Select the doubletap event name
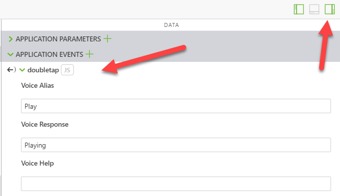 point(43,70)
